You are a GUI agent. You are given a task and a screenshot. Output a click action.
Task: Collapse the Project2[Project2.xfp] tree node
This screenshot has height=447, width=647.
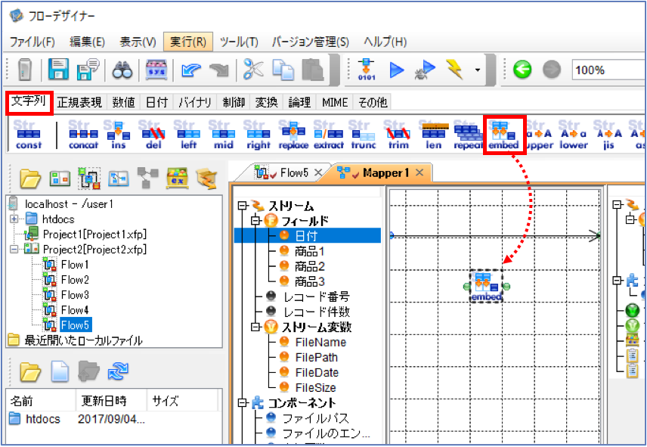click(x=14, y=250)
